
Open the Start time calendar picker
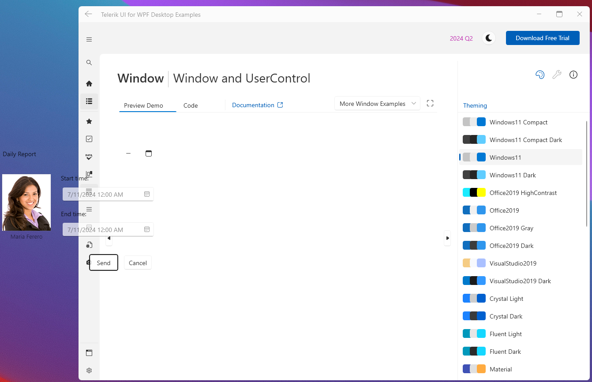(147, 194)
